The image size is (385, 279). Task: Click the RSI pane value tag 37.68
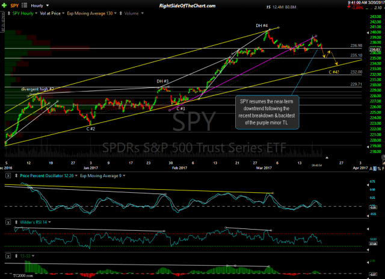373,243
